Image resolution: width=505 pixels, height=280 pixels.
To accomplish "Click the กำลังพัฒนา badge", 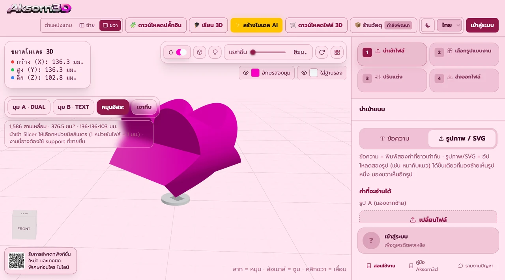I will pos(398,25).
